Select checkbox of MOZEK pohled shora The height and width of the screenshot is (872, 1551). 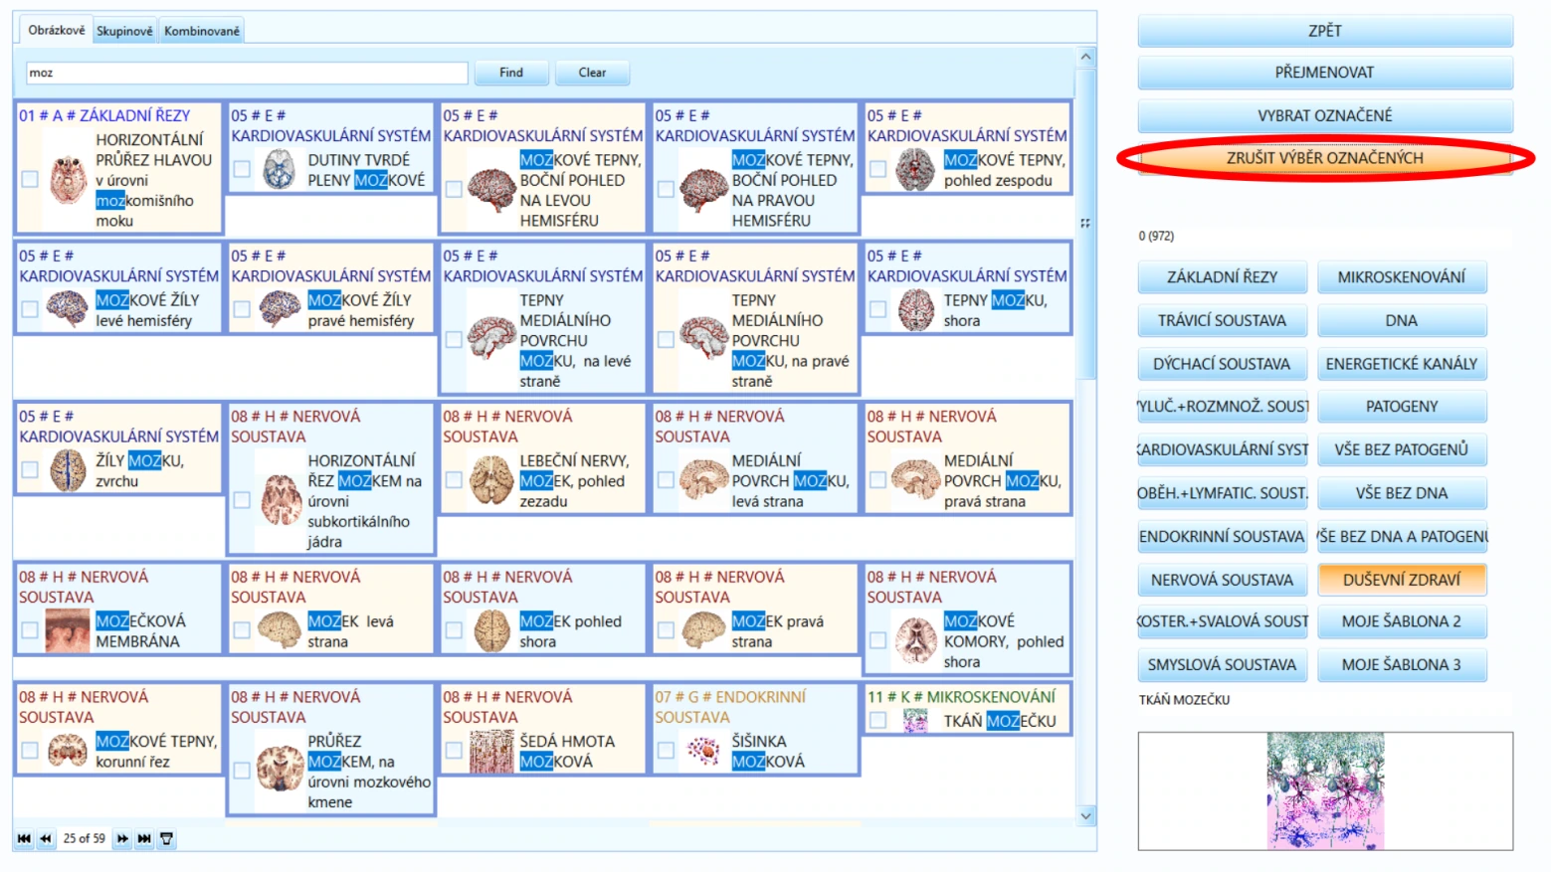point(454,631)
